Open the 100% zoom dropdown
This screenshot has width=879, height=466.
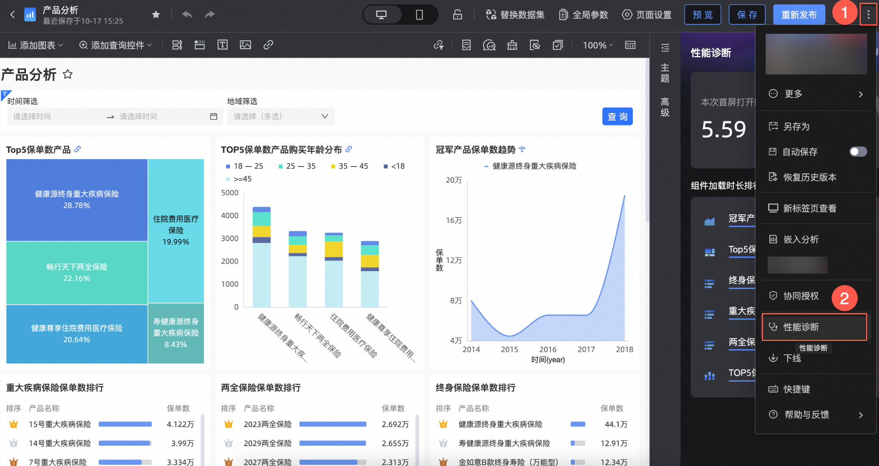pos(598,45)
